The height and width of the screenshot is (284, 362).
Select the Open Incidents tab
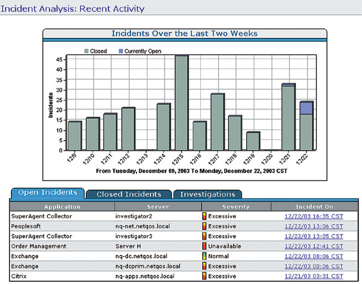(x=48, y=193)
